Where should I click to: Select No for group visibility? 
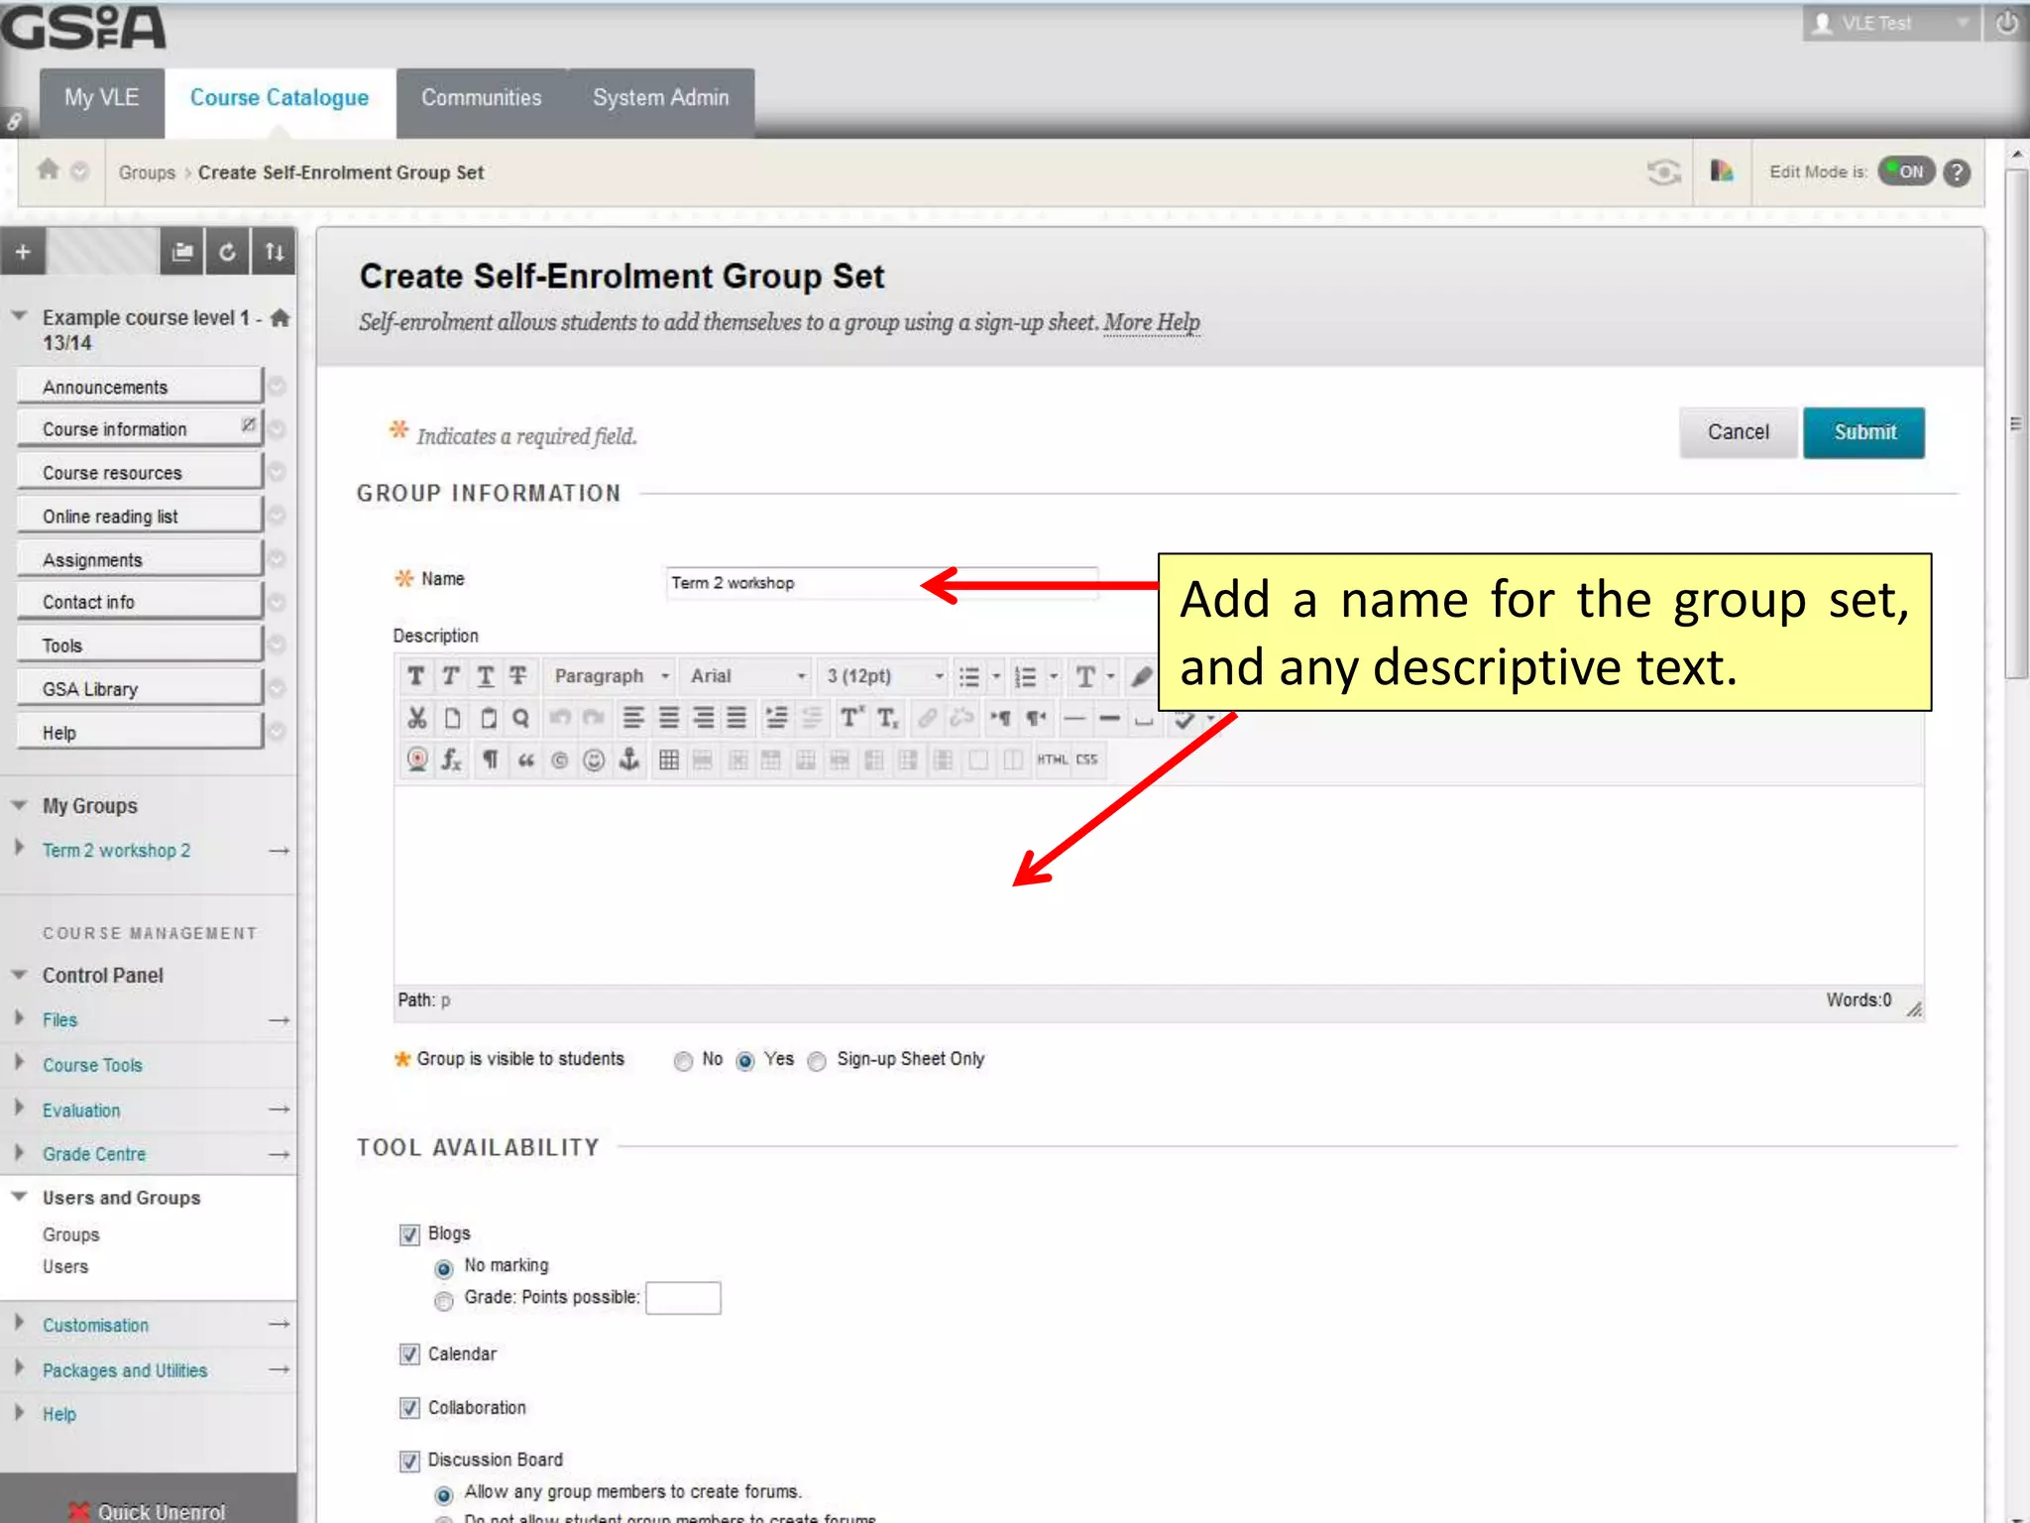683,1062
